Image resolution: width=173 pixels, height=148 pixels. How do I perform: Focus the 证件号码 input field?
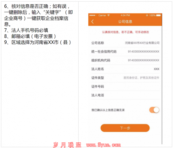click(125, 86)
